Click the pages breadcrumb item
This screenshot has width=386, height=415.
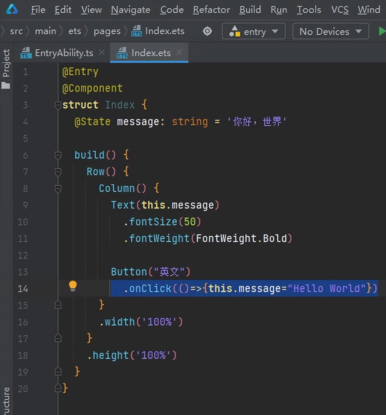point(107,31)
